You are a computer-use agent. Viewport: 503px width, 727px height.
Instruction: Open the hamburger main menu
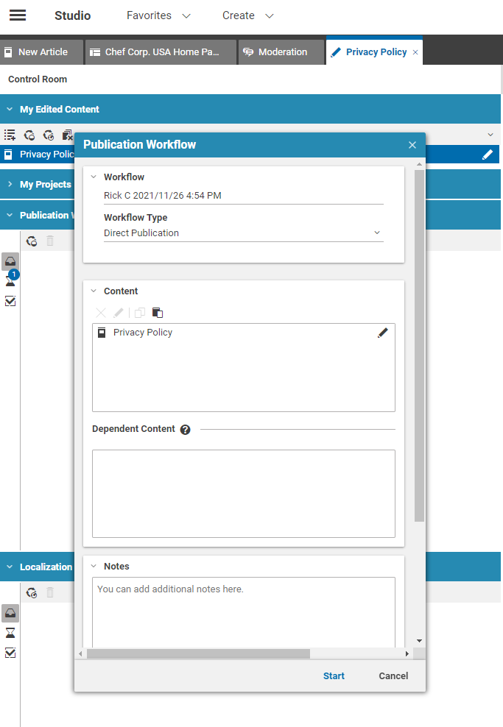(18, 15)
